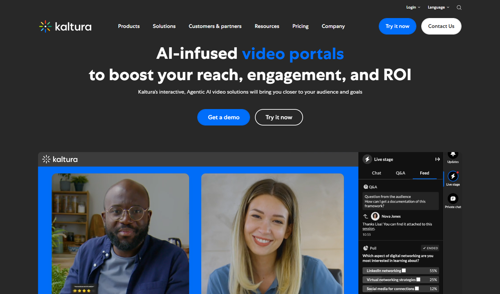The width and height of the screenshot is (500, 294).
Task: Click the 'video portals' headline text
Action: pyautogui.click(x=293, y=54)
